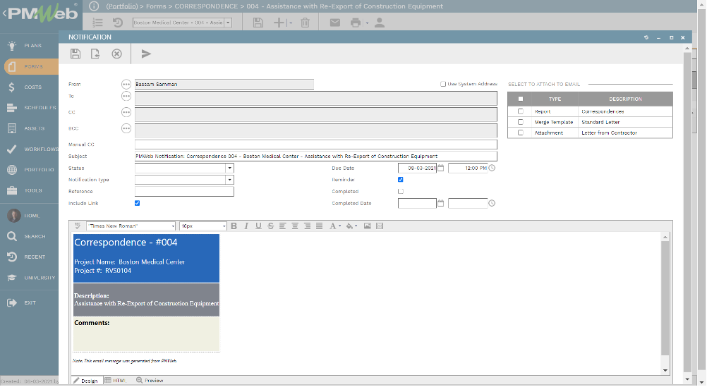Insert an image into the message body
This screenshot has height=387, width=707.
[368, 226]
